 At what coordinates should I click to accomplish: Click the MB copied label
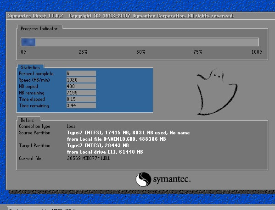28,87
